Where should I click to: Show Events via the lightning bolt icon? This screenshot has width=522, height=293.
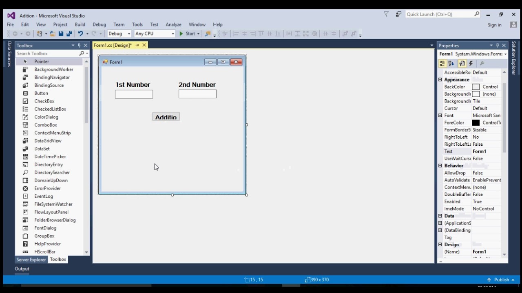471,63
